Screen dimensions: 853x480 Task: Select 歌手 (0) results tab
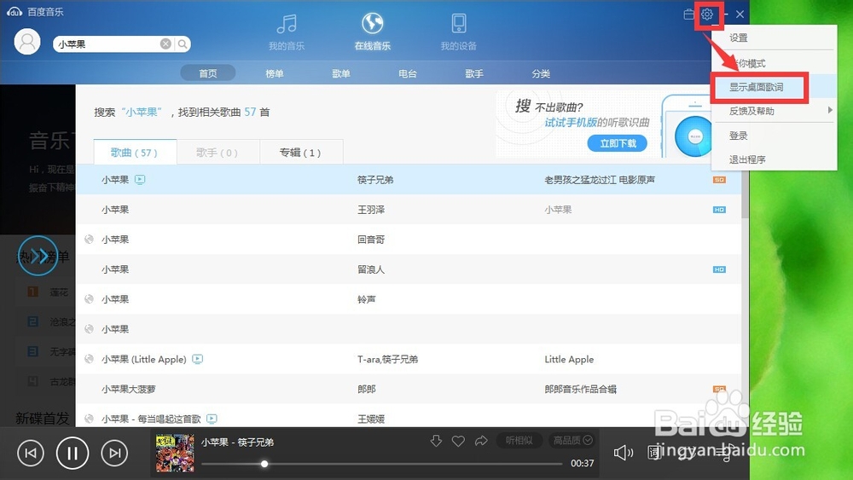coord(218,153)
